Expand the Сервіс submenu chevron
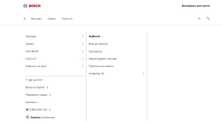223x123 pixels. click(83, 44)
